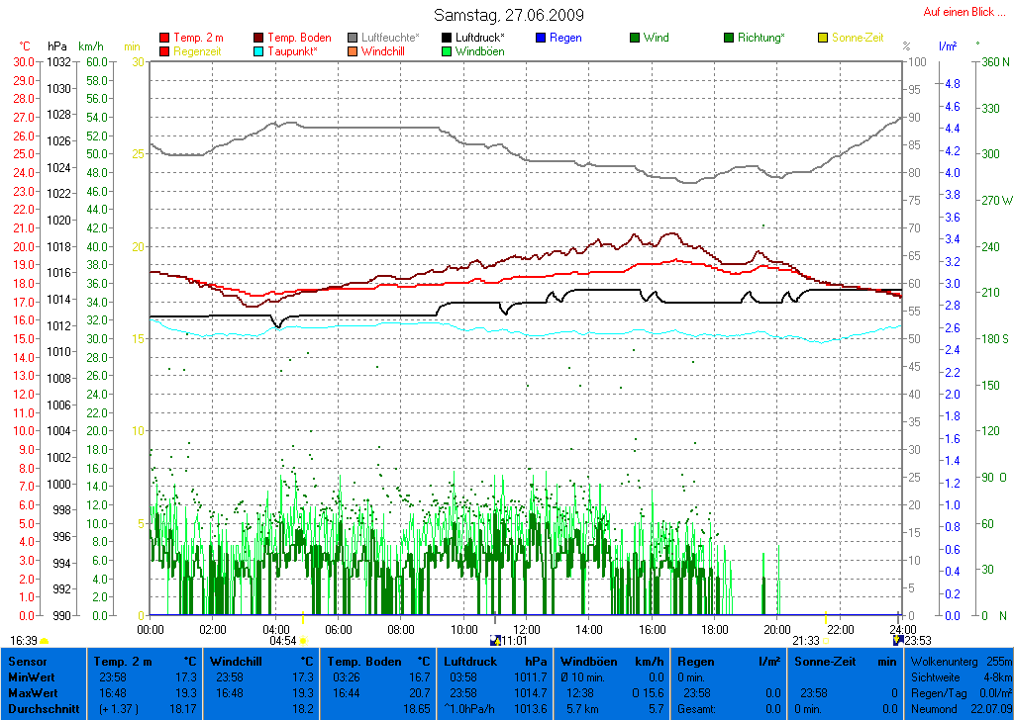The height and width of the screenshot is (720, 1014).
Task: Click the gray Luftfeuchte legend square
Action: [x=354, y=39]
